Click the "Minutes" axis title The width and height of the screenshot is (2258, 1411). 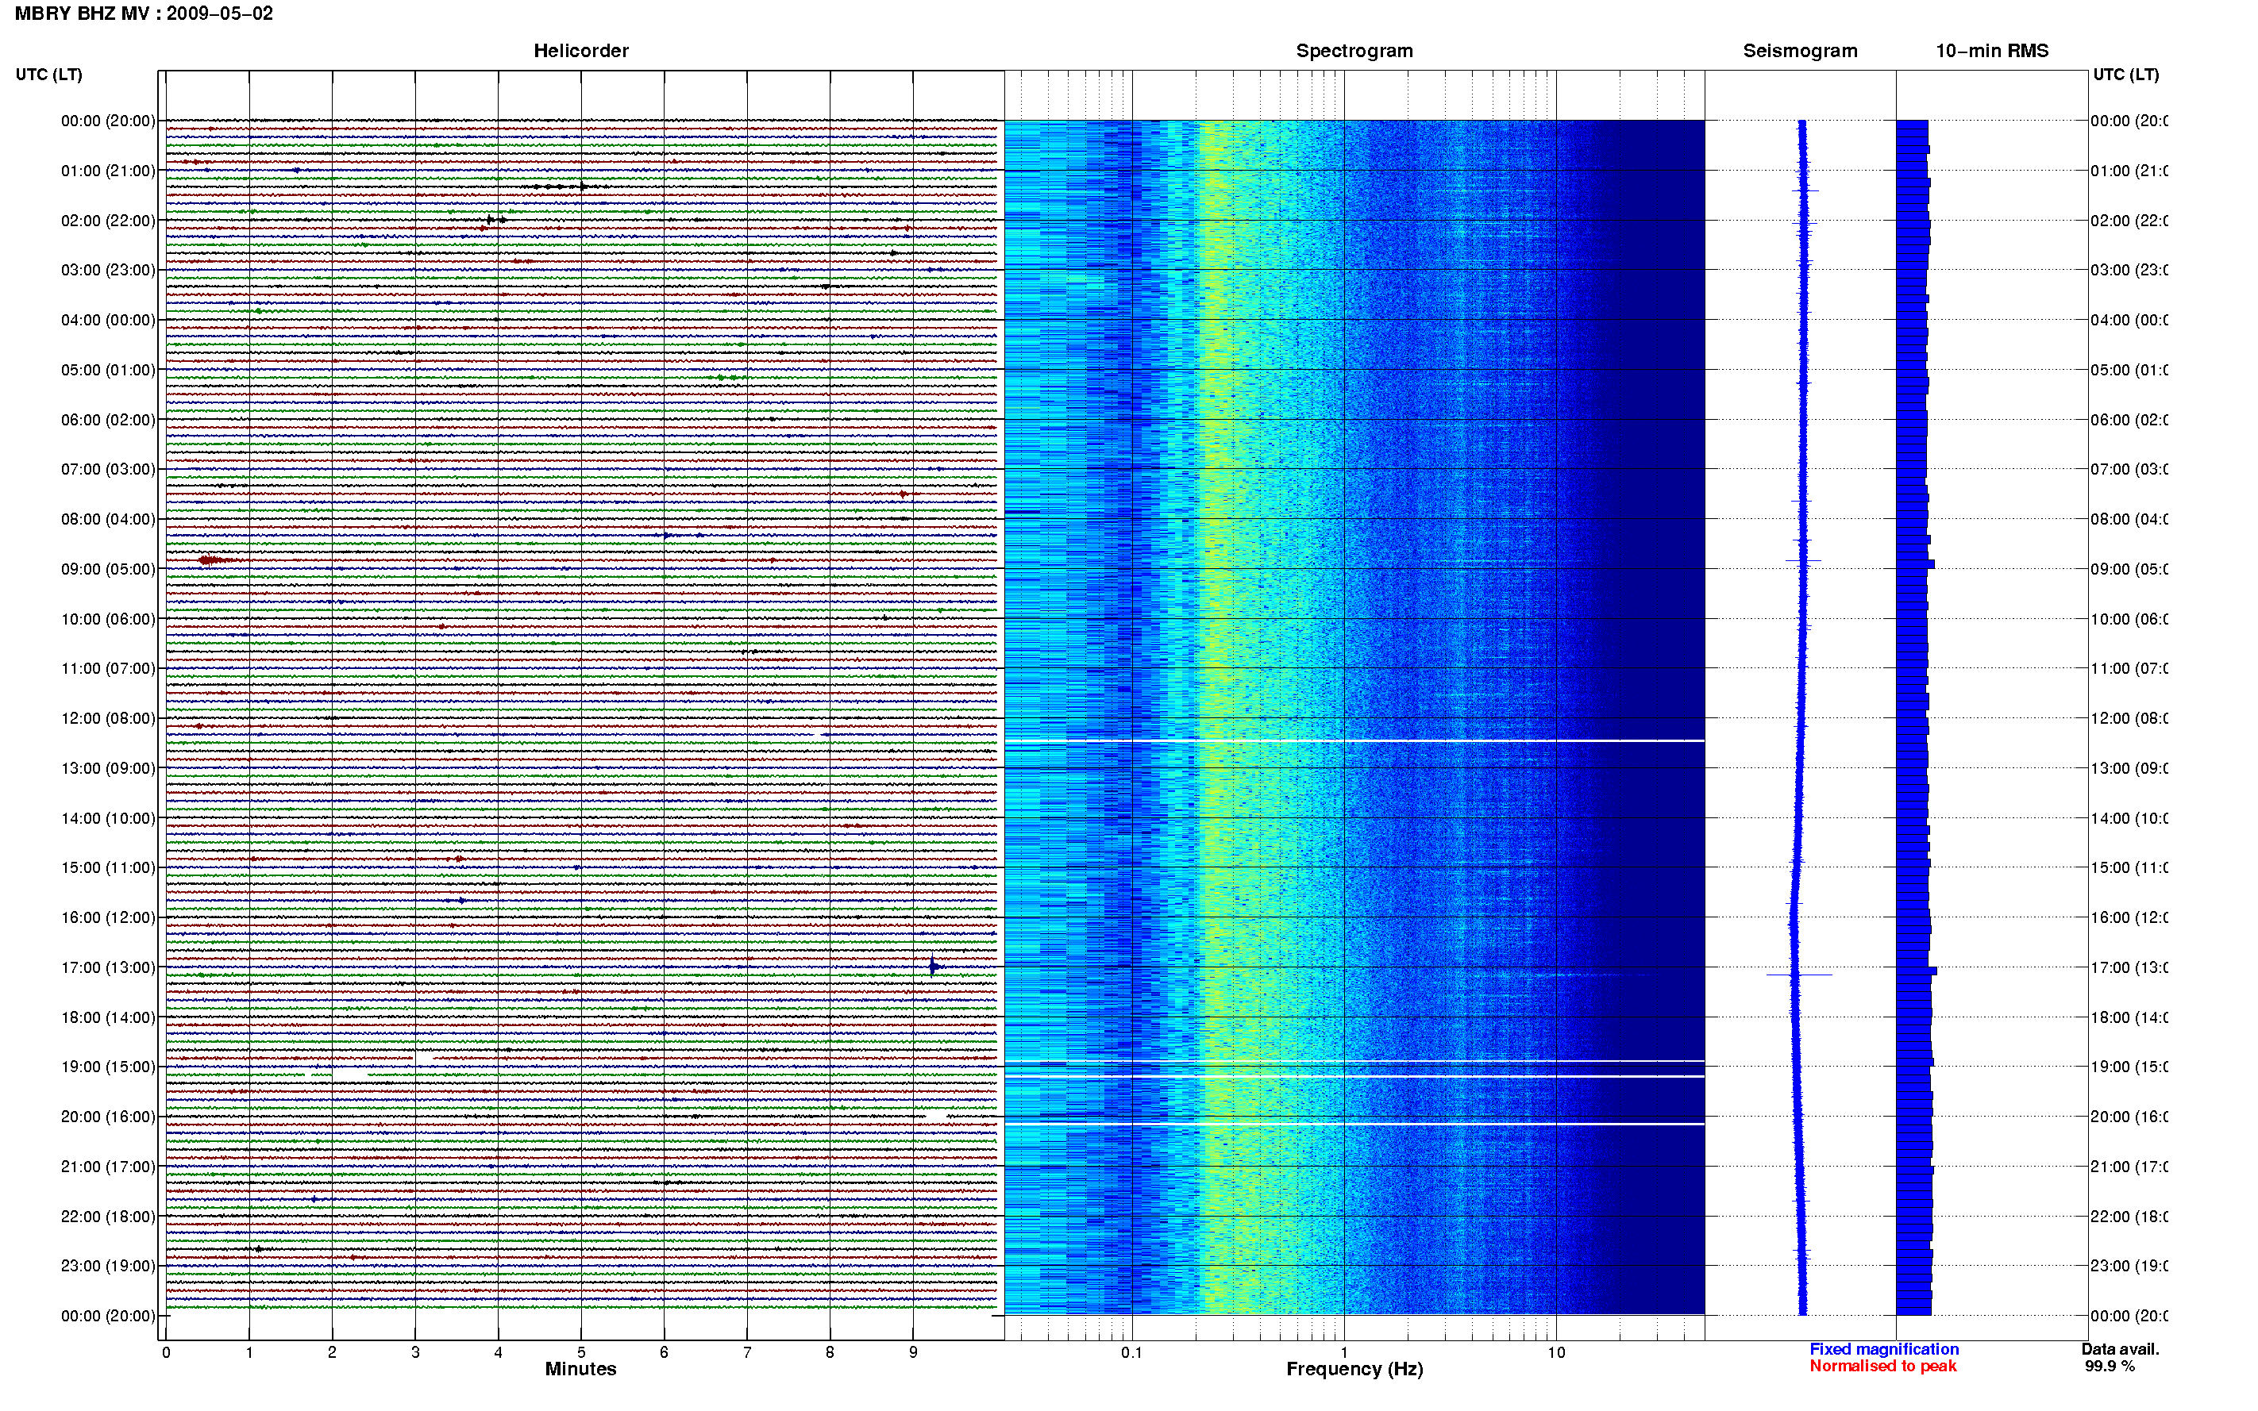[580, 1369]
